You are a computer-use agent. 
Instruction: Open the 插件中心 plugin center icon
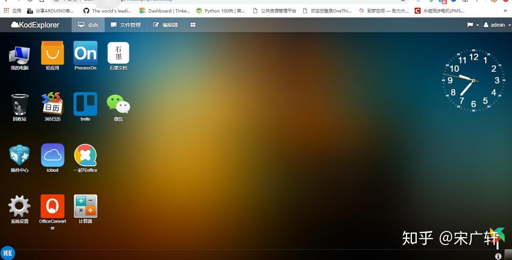tap(19, 155)
